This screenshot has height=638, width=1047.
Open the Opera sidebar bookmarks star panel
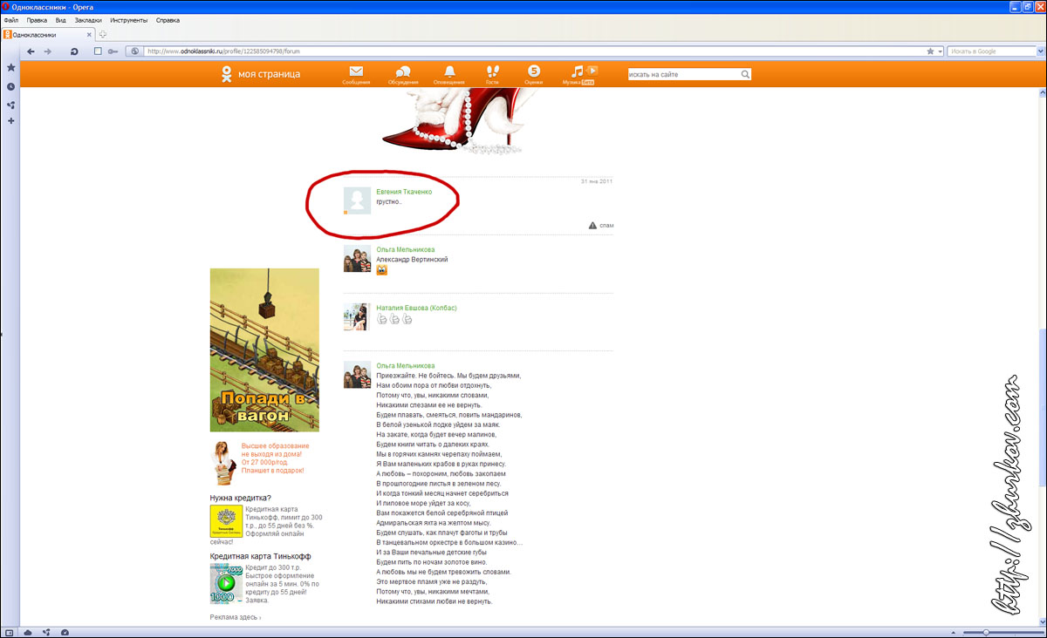10,67
